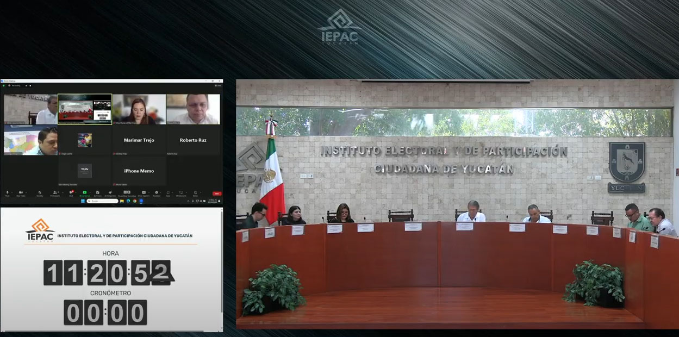Click the Windows Start button

(x=82, y=201)
